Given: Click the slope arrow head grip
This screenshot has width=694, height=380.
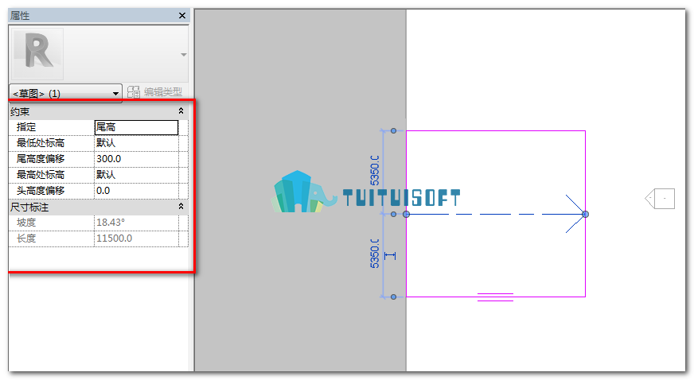Looking at the screenshot, I should [585, 215].
